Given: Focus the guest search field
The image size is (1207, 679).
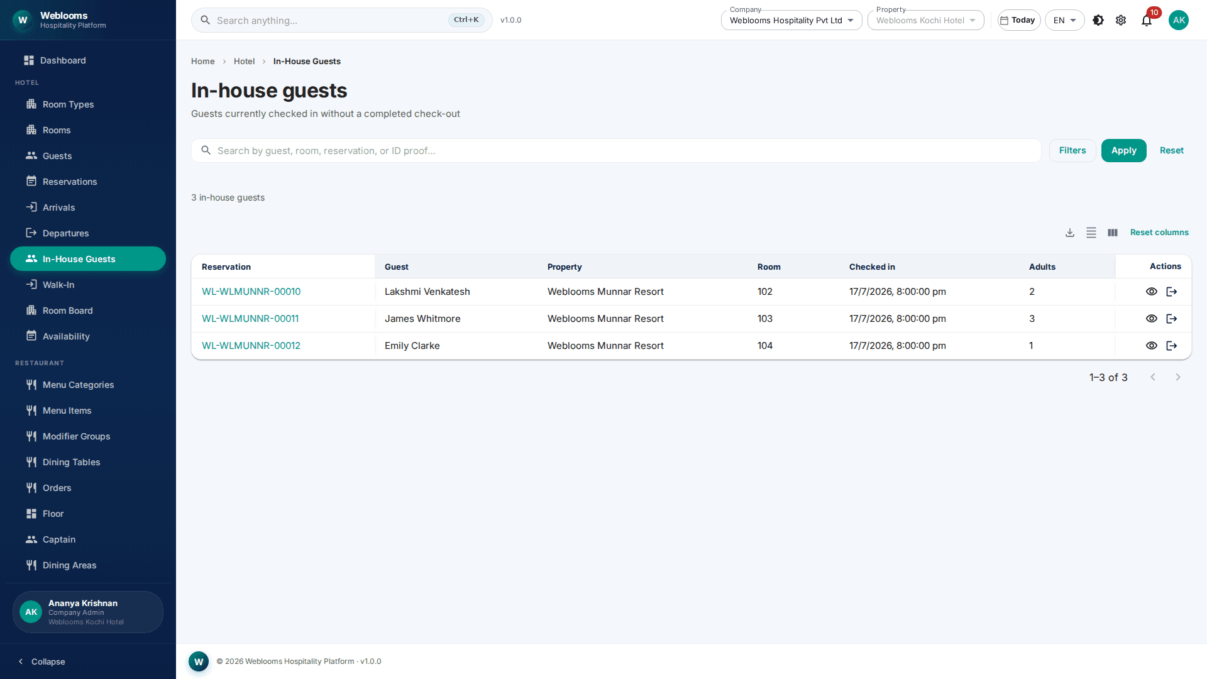Looking at the screenshot, I should pos(616,151).
